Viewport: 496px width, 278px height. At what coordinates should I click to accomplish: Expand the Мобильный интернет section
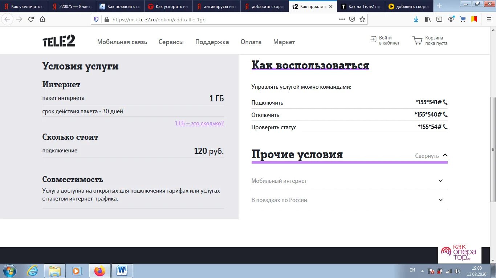tap(349, 181)
